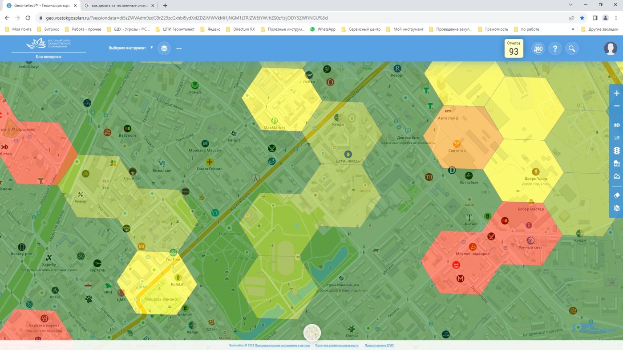Click the BetBoom map marker
Screen dimensions: 623x350
127,129
